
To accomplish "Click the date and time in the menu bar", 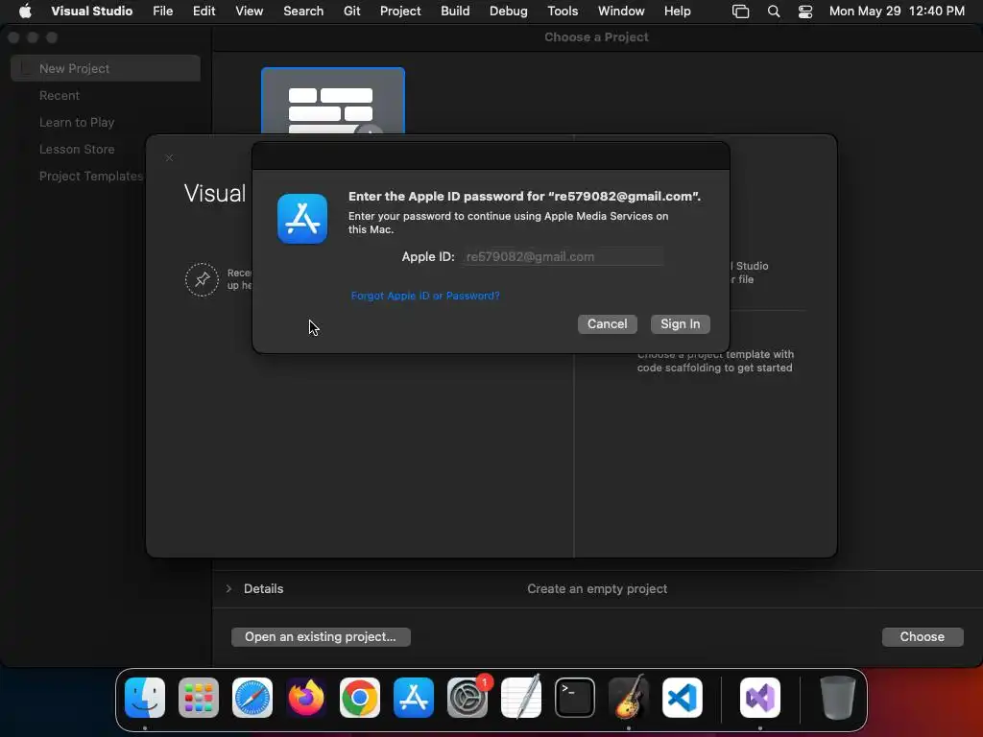I will (x=897, y=12).
